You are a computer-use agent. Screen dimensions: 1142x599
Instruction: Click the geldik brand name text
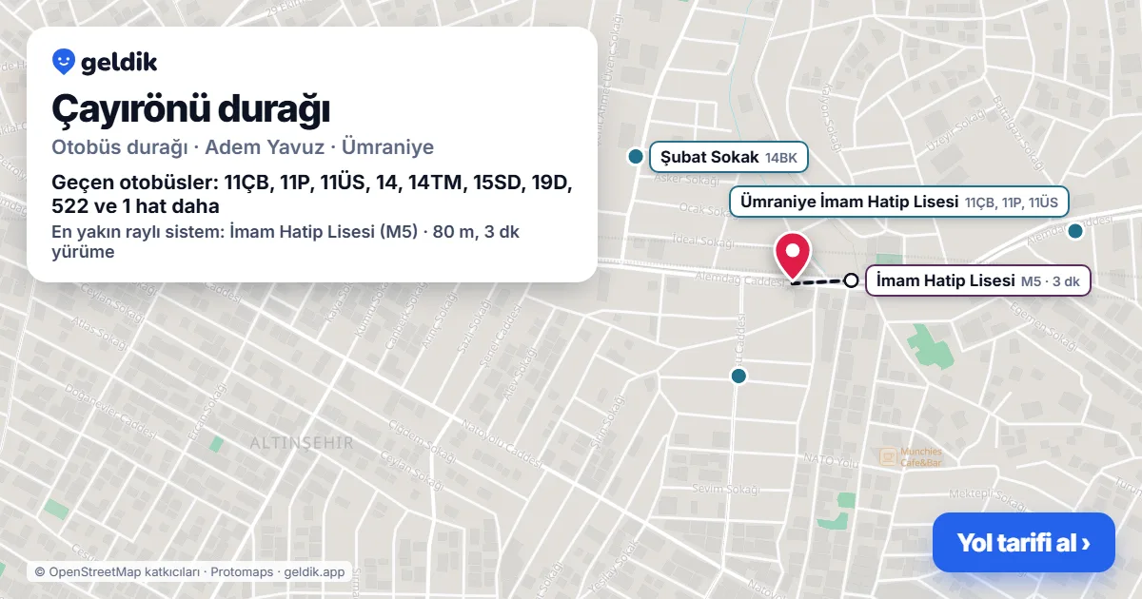tap(119, 63)
